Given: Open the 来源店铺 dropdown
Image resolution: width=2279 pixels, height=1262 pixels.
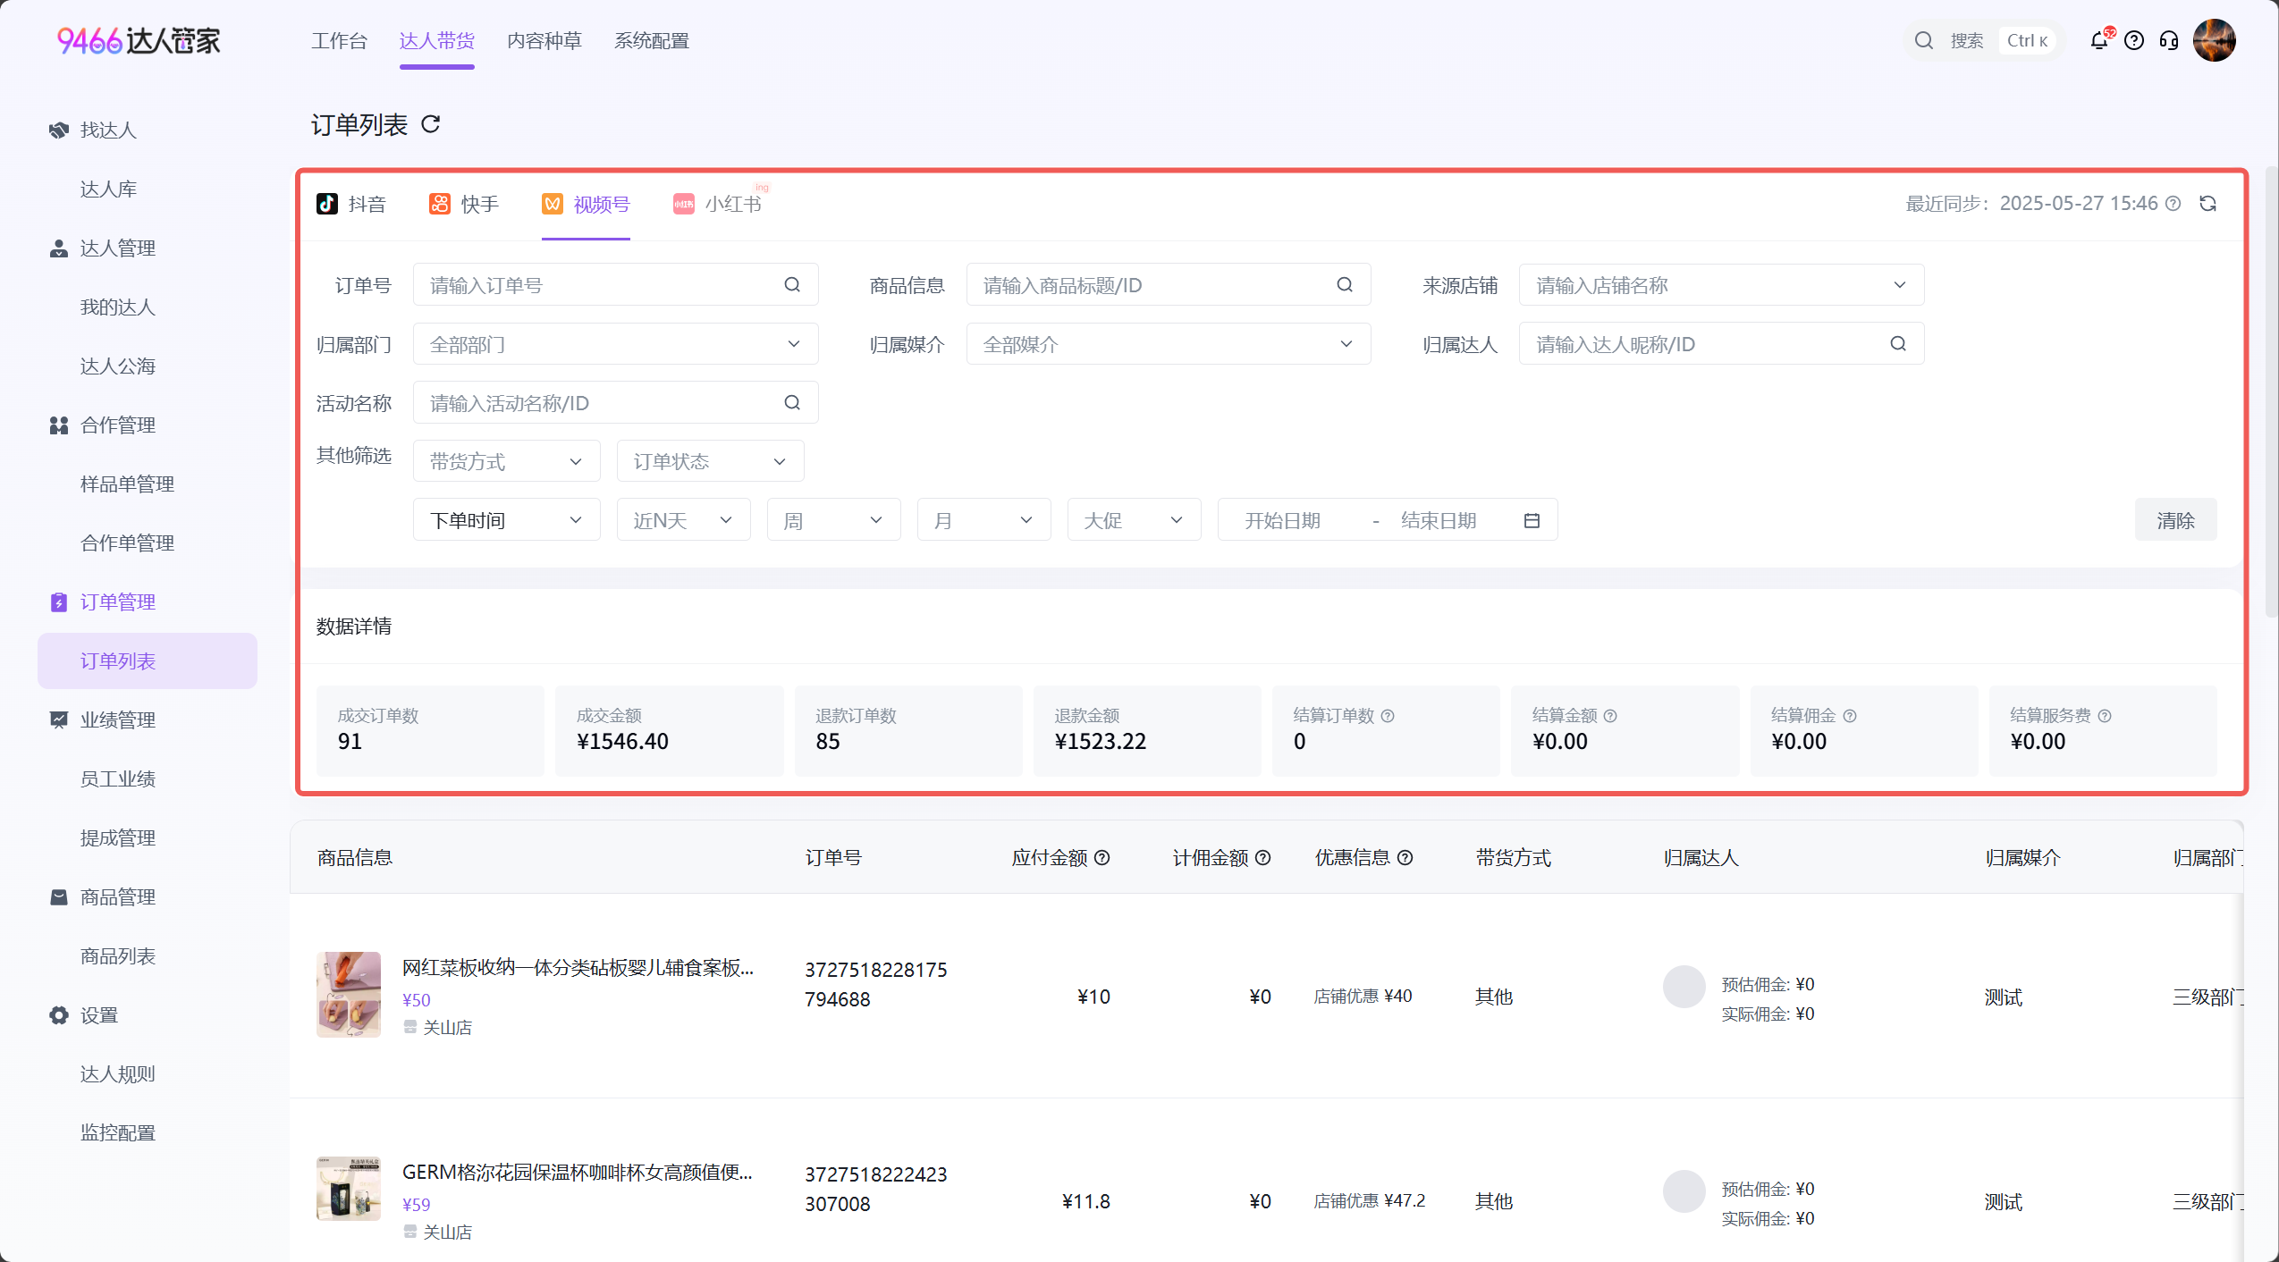Looking at the screenshot, I should (x=1721, y=285).
